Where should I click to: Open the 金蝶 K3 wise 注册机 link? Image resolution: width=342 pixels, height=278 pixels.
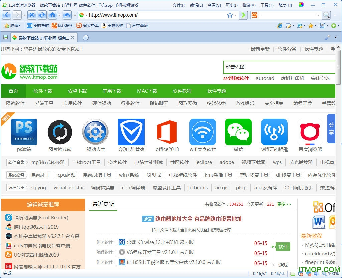[x=160, y=242]
